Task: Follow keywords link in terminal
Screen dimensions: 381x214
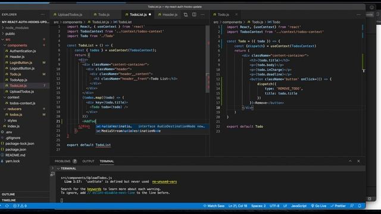Action: pos(94,189)
